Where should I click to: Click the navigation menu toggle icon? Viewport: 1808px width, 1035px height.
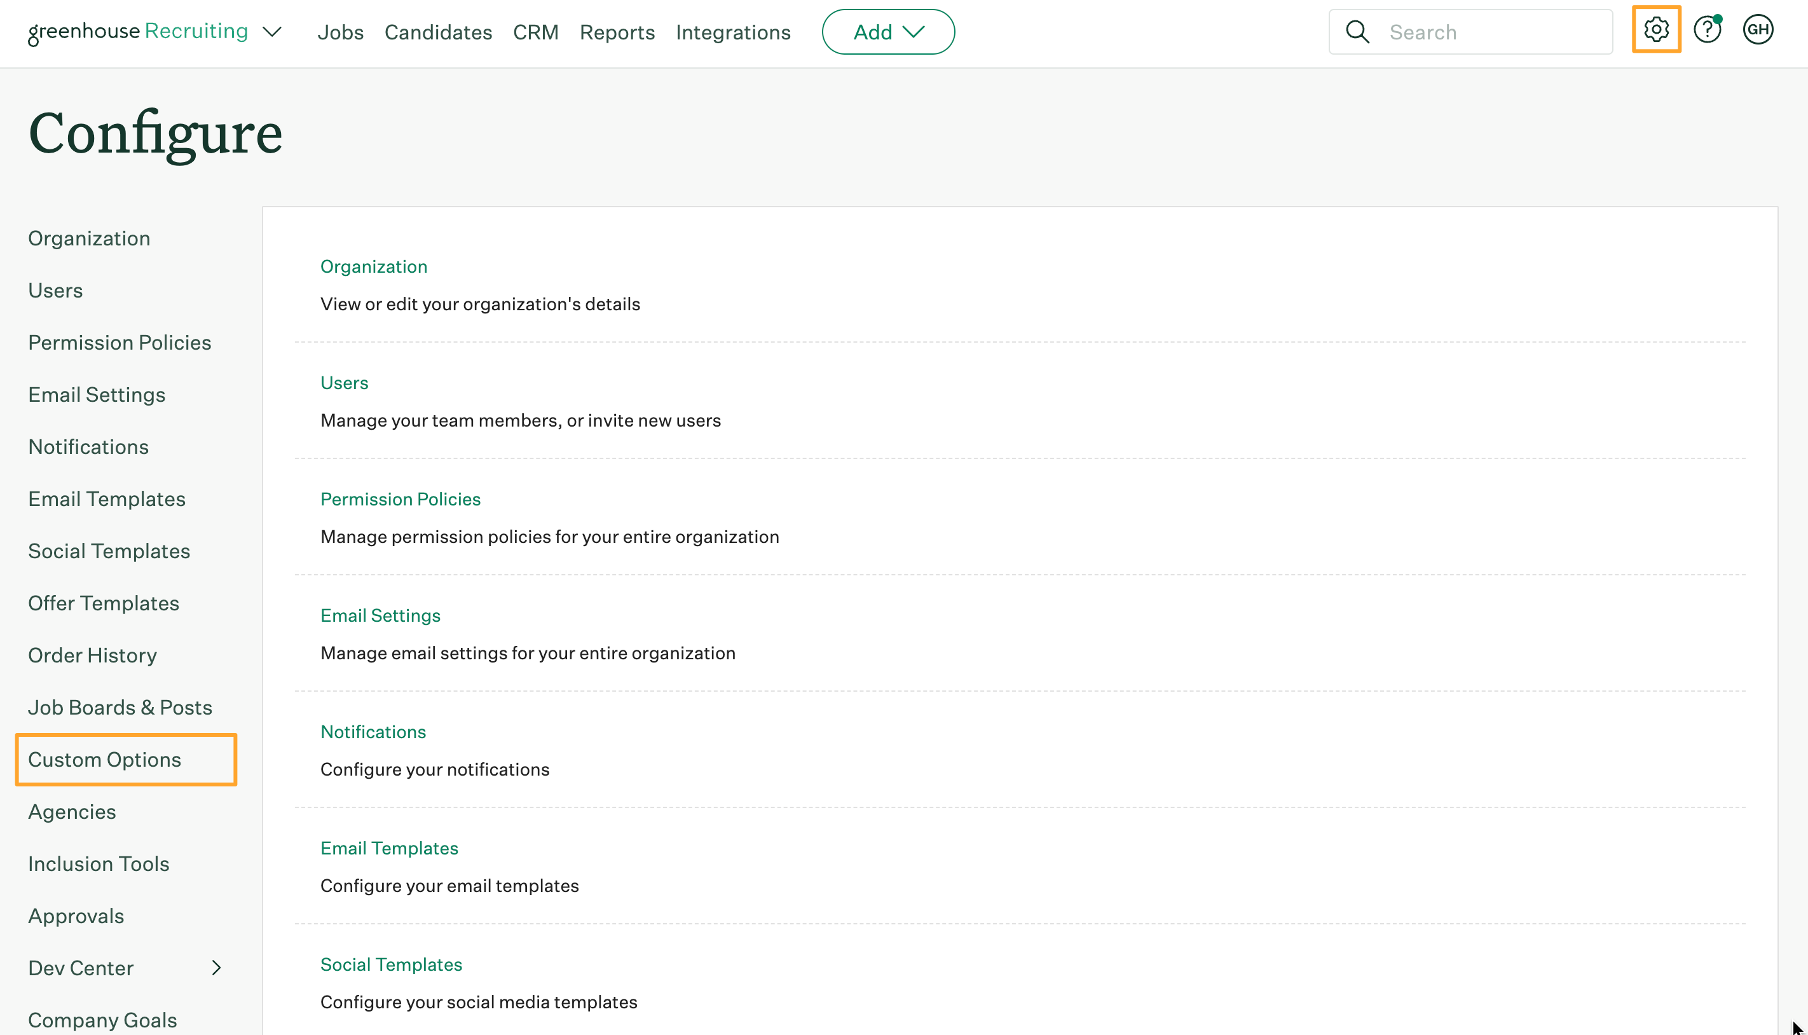[x=275, y=31]
